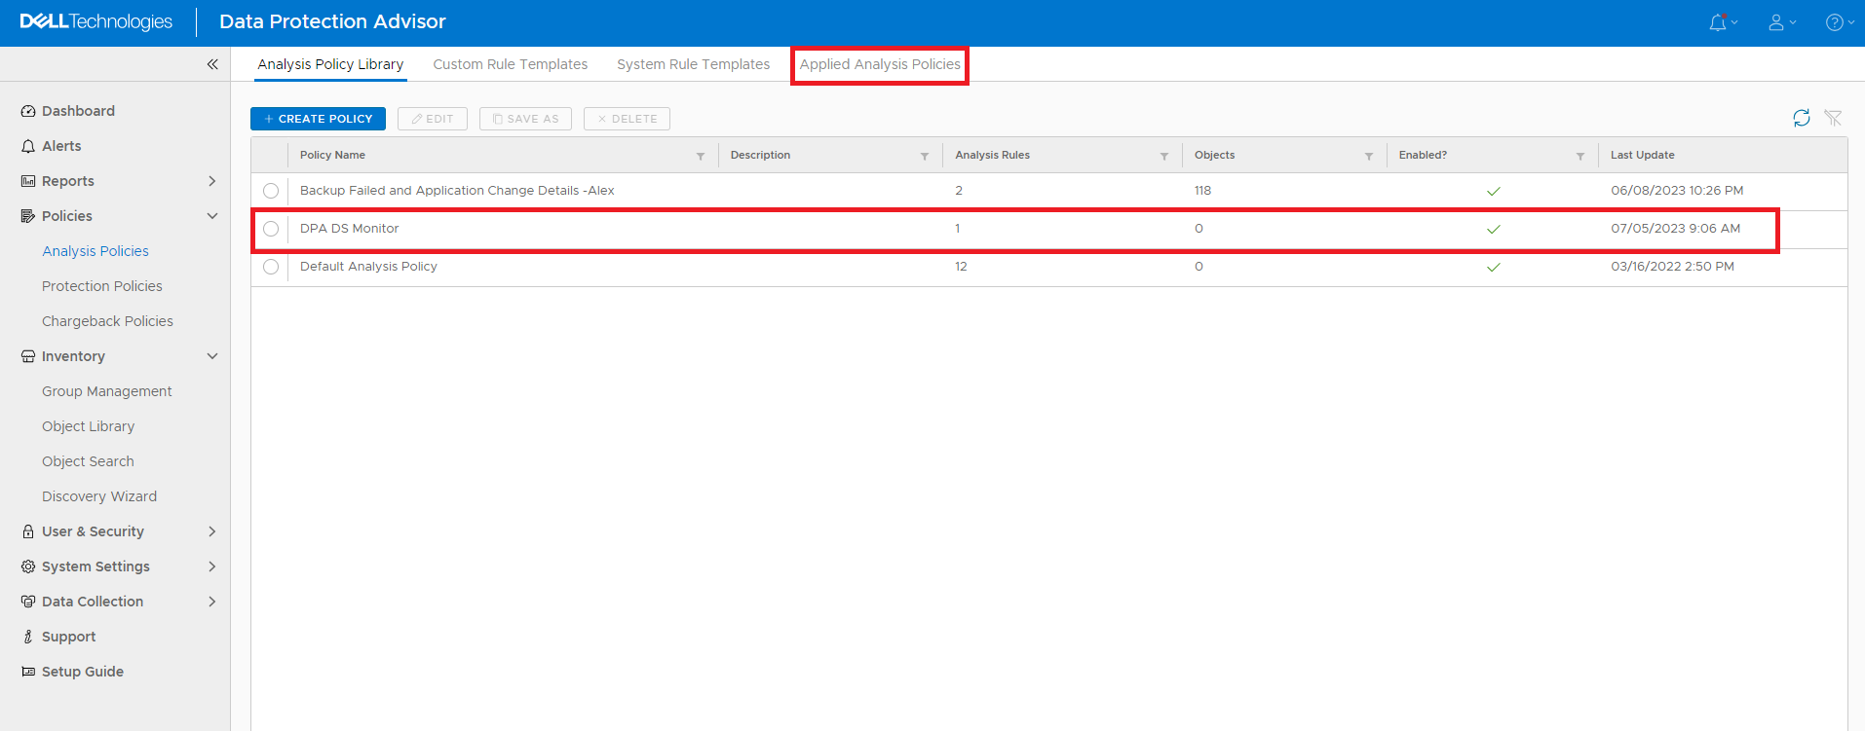Click the Policies icon in sidebar
Viewport: 1865px width, 731px height.
tap(28, 216)
